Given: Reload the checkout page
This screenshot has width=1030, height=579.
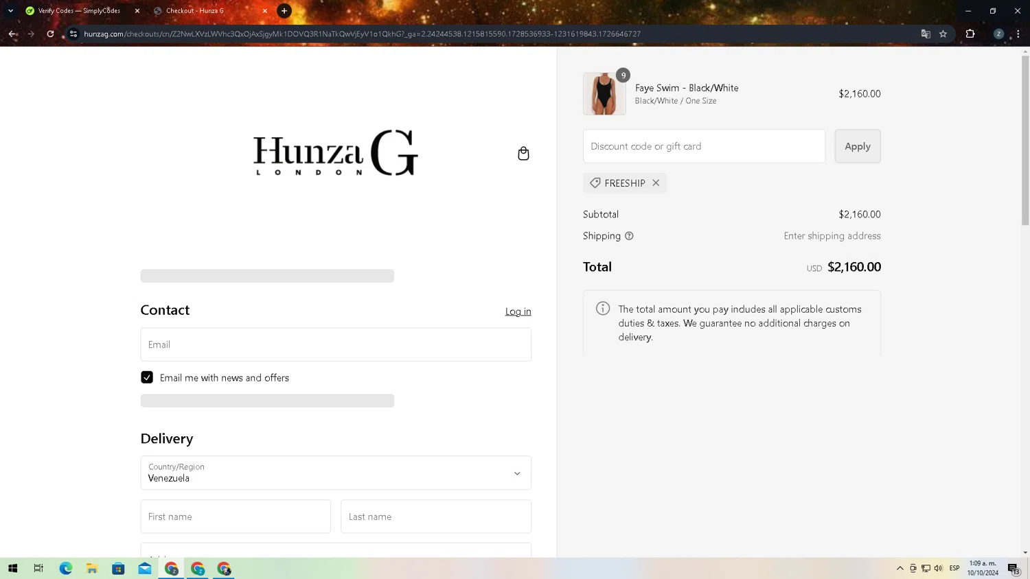Looking at the screenshot, I should tap(50, 34).
